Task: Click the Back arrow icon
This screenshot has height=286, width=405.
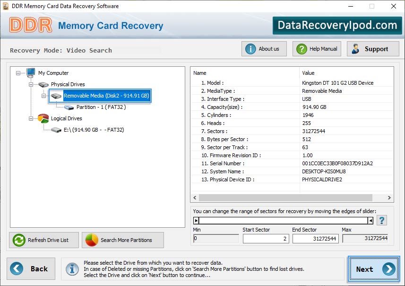Action: [17, 268]
